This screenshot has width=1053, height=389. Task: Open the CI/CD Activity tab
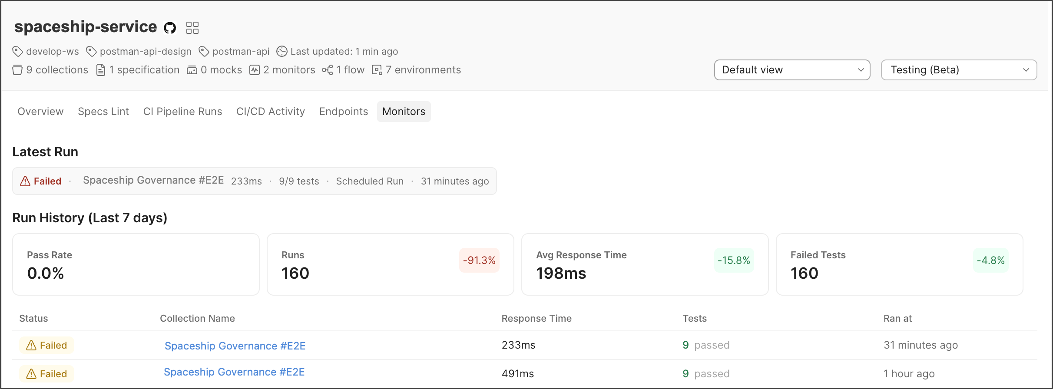(271, 112)
